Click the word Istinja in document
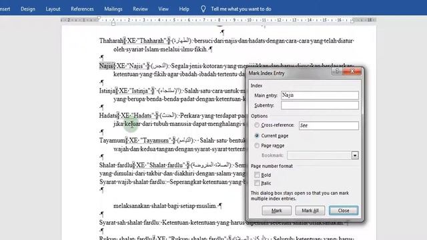The height and width of the screenshot is (240, 427). click(x=107, y=91)
